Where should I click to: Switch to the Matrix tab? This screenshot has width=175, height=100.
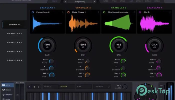[157, 1]
